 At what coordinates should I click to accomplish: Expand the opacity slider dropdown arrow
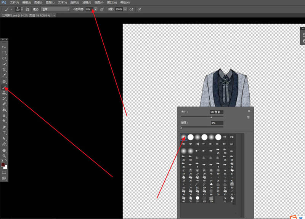point(95,9)
